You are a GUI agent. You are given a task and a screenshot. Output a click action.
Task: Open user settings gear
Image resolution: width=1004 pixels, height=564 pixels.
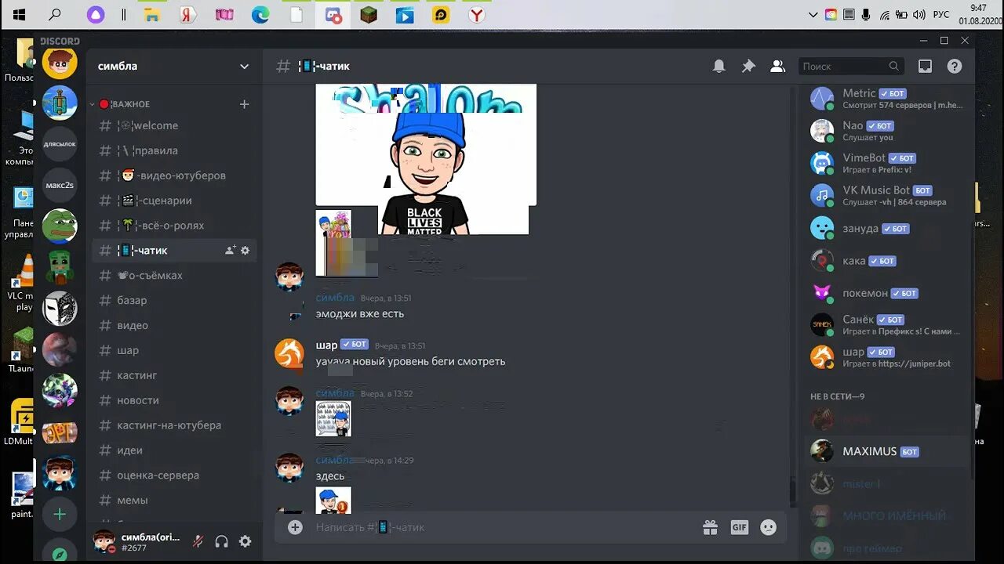point(246,541)
